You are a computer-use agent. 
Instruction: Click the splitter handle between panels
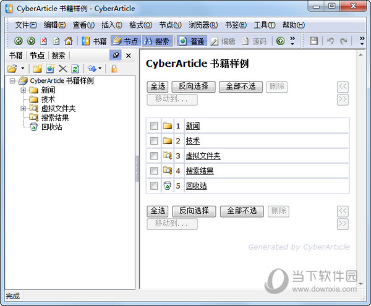[137, 169]
